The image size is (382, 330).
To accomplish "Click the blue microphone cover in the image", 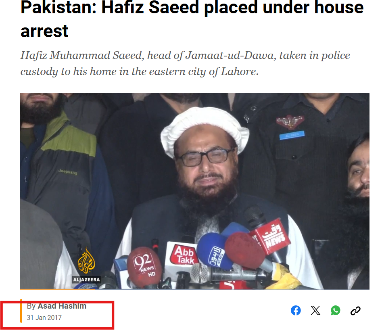I will pos(214,251).
